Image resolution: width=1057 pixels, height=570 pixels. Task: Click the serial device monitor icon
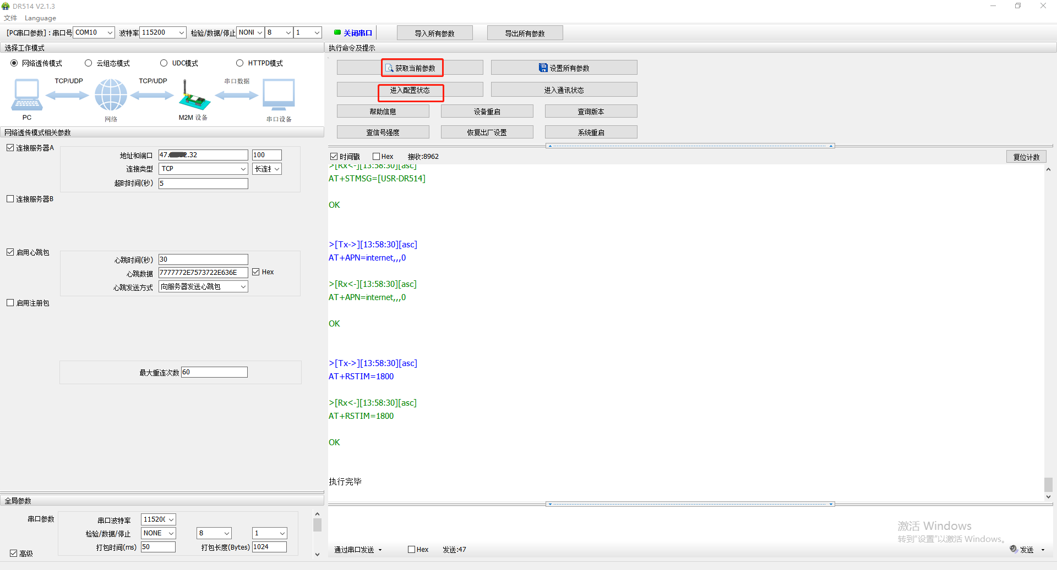tap(279, 95)
